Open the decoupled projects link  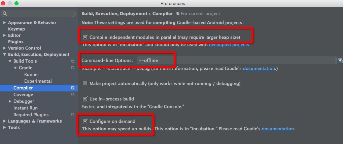(229, 45)
